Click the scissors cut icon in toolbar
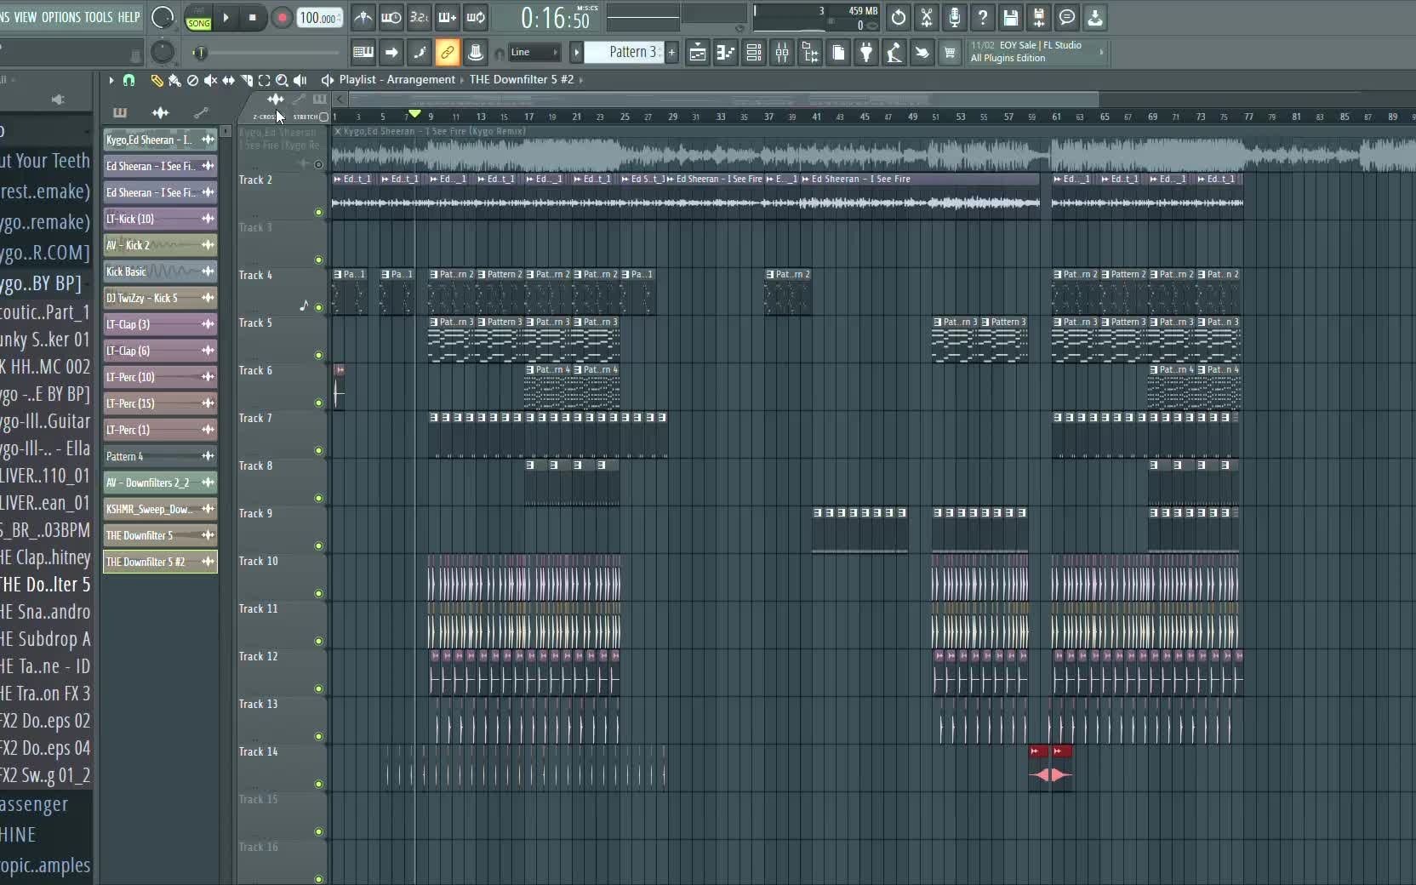 coord(927,18)
